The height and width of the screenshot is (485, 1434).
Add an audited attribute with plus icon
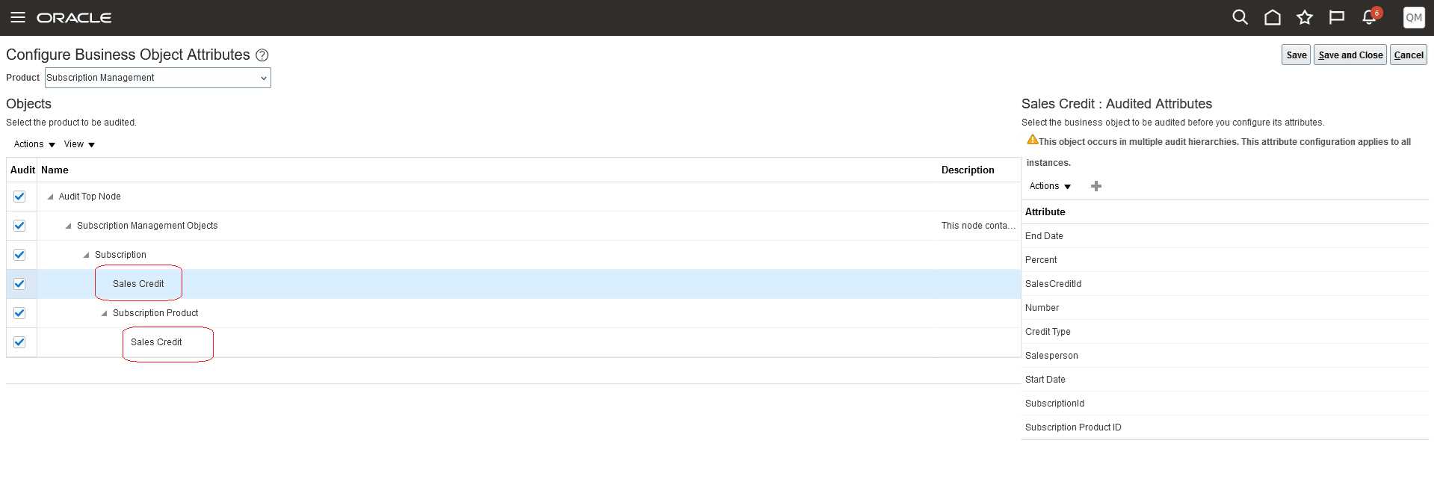pos(1096,186)
